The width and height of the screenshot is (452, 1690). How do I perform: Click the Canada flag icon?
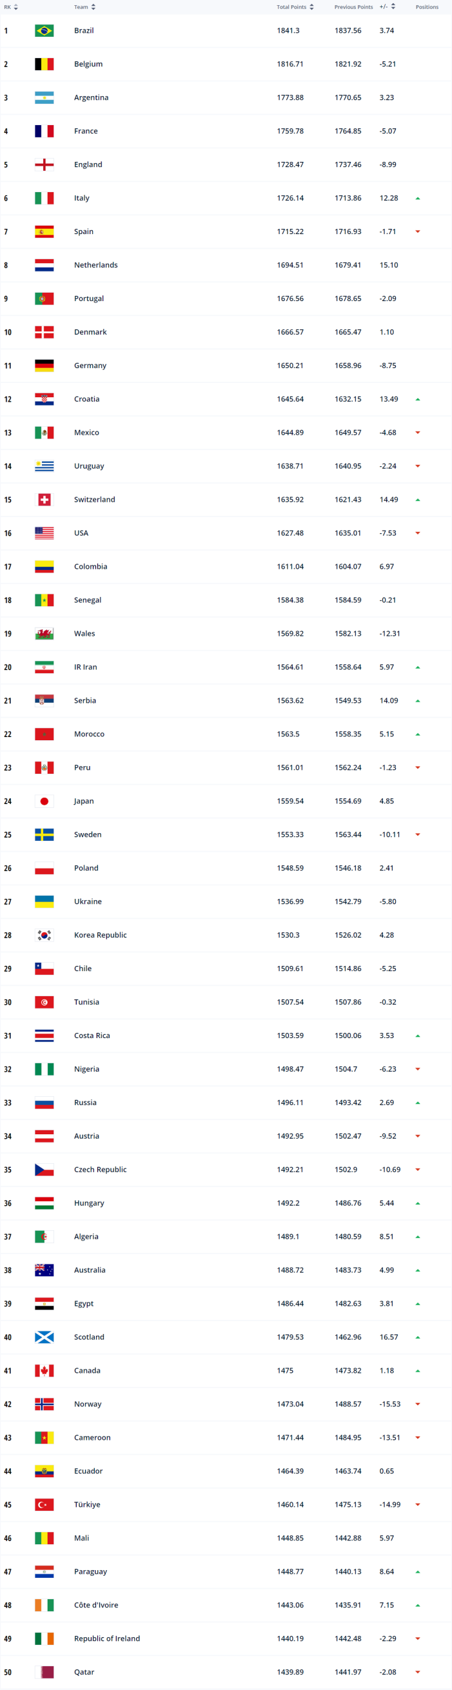tap(43, 1370)
